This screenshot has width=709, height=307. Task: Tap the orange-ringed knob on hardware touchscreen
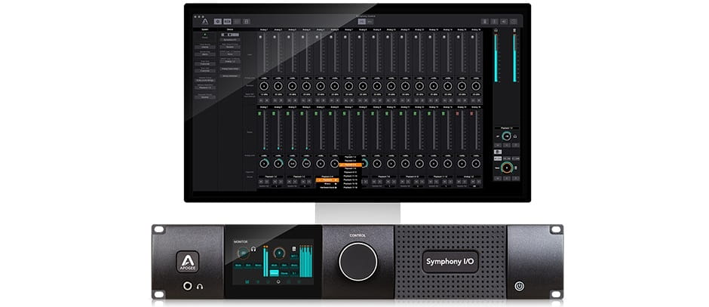coord(281,253)
